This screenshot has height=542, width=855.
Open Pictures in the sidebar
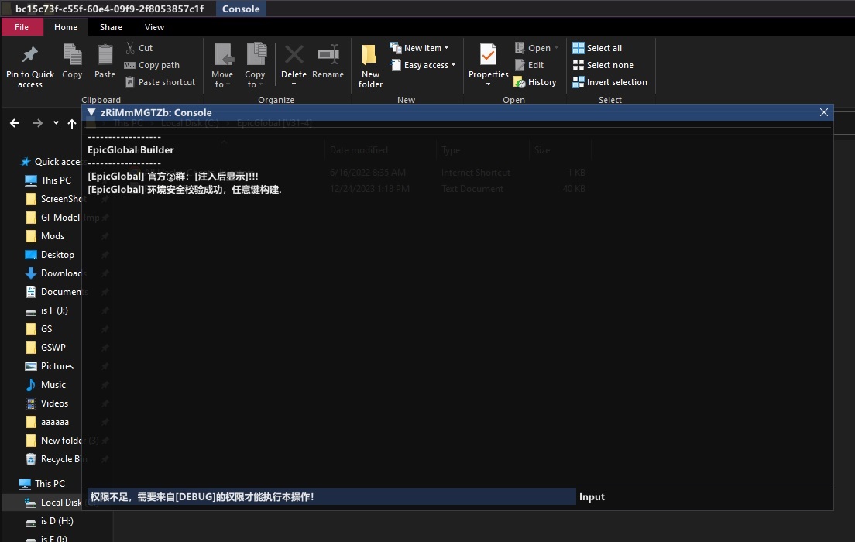click(x=50, y=366)
